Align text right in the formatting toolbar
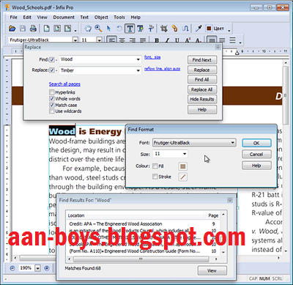This screenshot has width=293, height=285. point(132,40)
